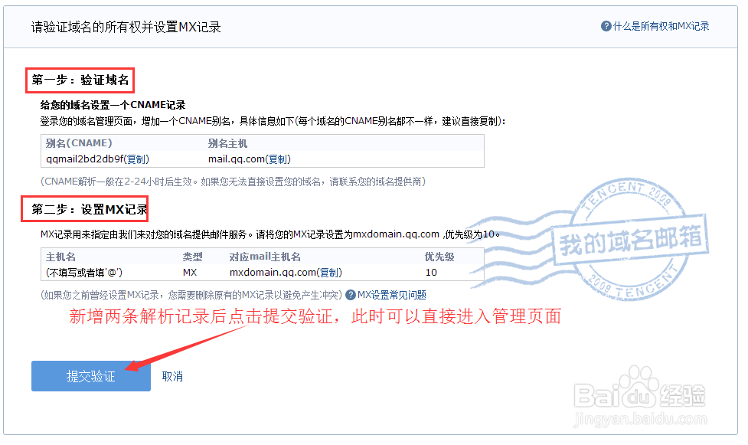Copy the MX host mxdomain.qq.com
The width and height of the screenshot is (748, 445).
click(329, 272)
